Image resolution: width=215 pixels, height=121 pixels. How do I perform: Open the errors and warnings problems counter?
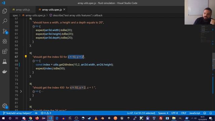(46, 113)
